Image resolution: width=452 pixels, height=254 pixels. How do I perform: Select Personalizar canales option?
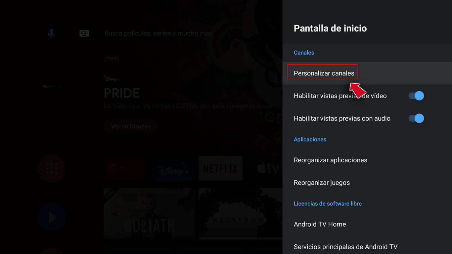367,73
